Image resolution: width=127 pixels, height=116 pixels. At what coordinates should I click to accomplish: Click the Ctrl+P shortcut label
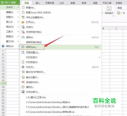coord(95,67)
